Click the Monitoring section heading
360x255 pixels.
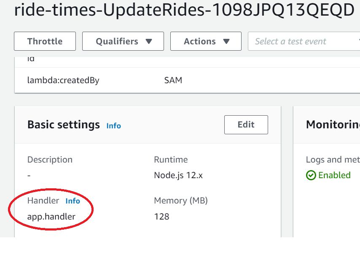tap(334, 124)
